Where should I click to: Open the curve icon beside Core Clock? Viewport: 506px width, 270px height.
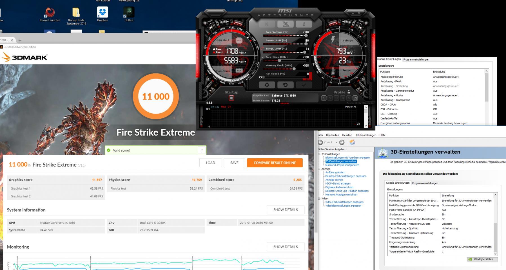(x=263, y=57)
